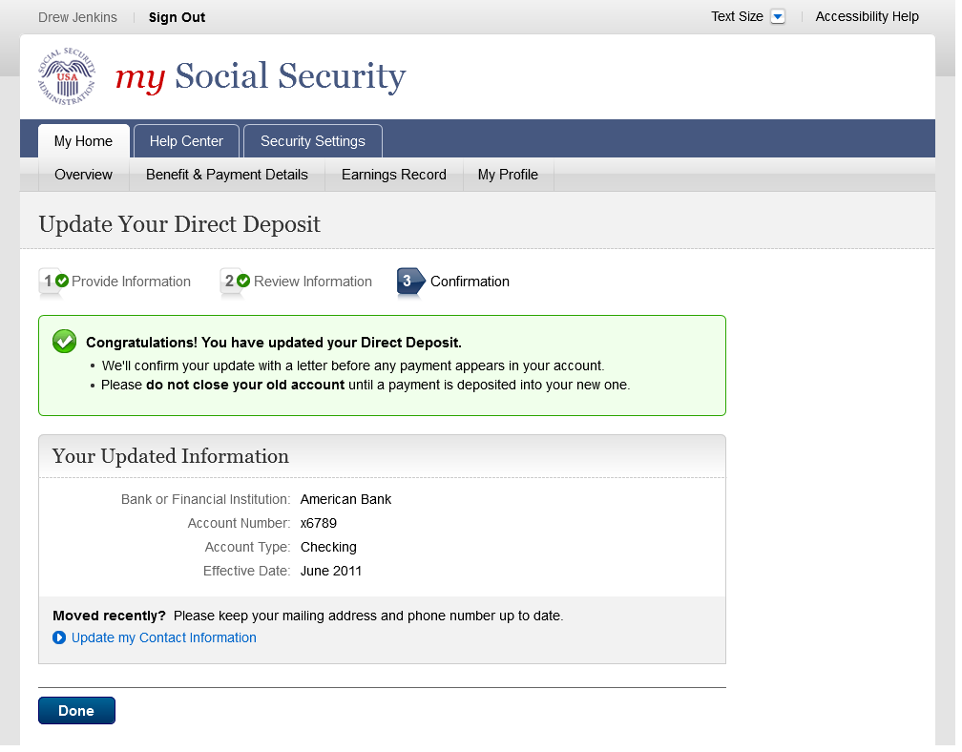Click the Social Security Administration seal logo
The width and height of the screenshot is (962, 752).
(67, 76)
